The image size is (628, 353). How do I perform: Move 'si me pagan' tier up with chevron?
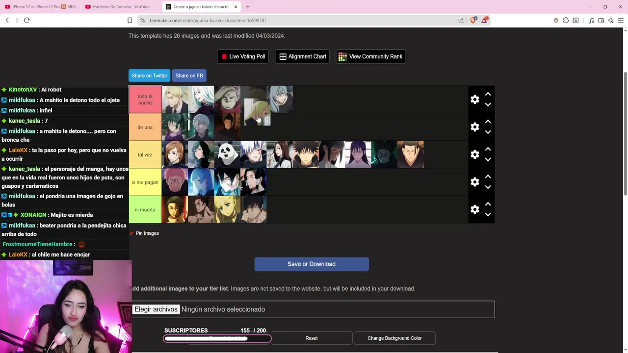pyautogui.click(x=488, y=176)
